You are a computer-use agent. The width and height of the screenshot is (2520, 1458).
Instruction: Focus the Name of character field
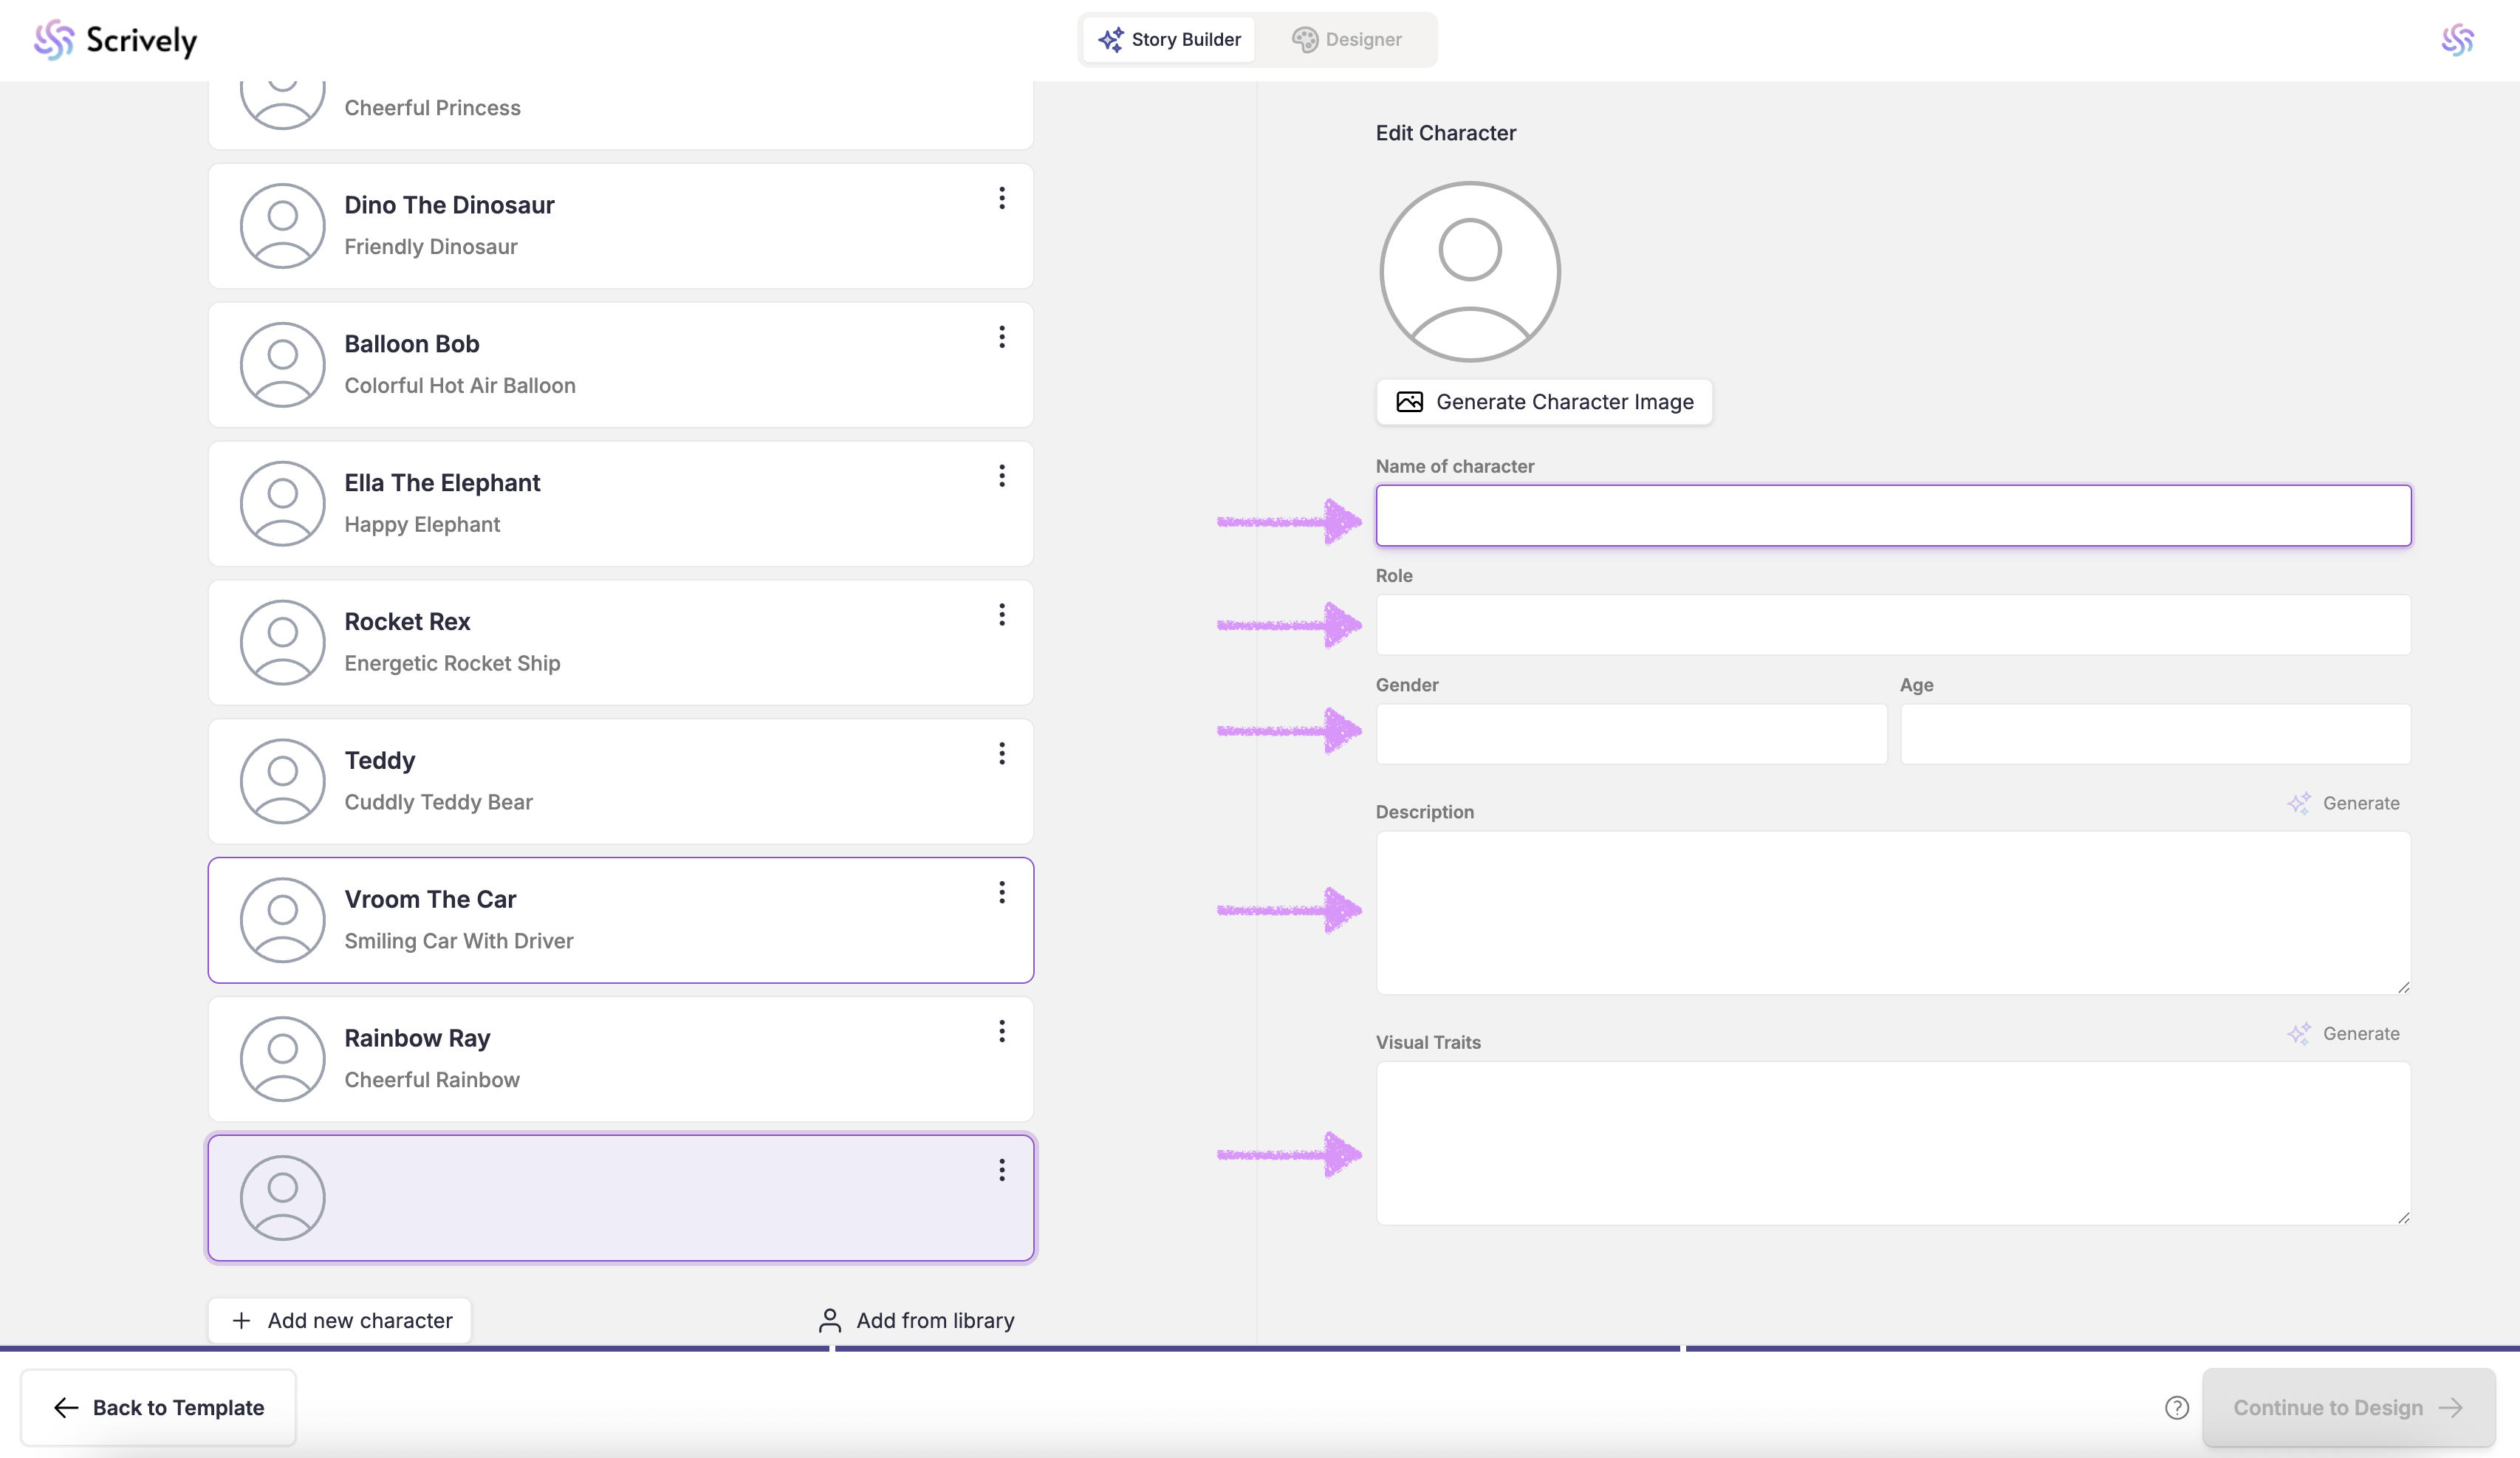1892,516
